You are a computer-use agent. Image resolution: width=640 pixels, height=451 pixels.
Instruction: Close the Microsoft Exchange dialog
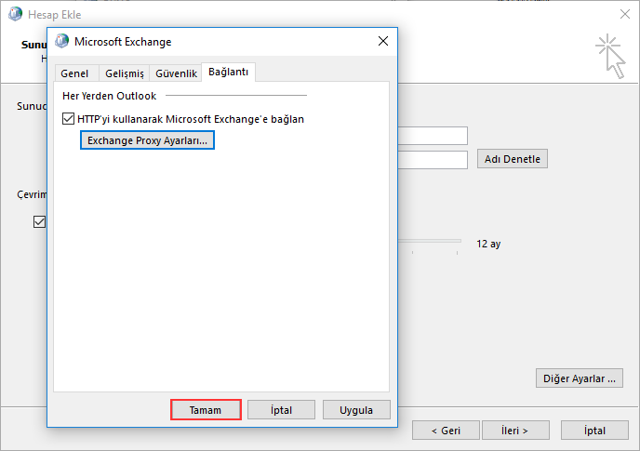(382, 41)
